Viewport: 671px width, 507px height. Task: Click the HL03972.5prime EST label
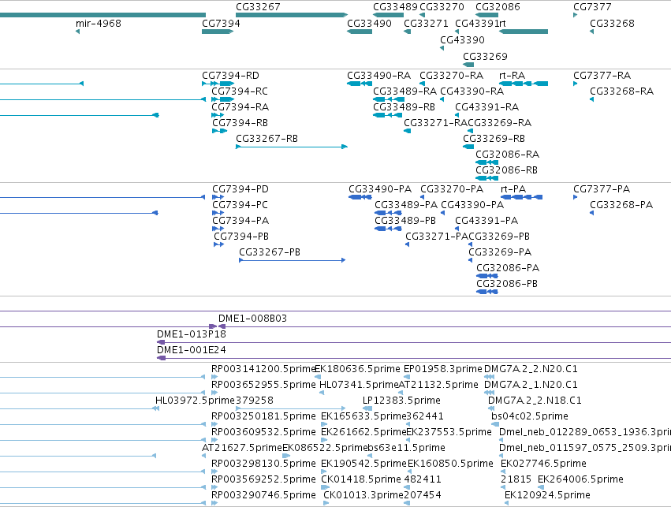[x=195, y=401]
